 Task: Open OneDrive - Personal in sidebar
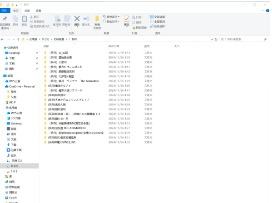[20, 86]
